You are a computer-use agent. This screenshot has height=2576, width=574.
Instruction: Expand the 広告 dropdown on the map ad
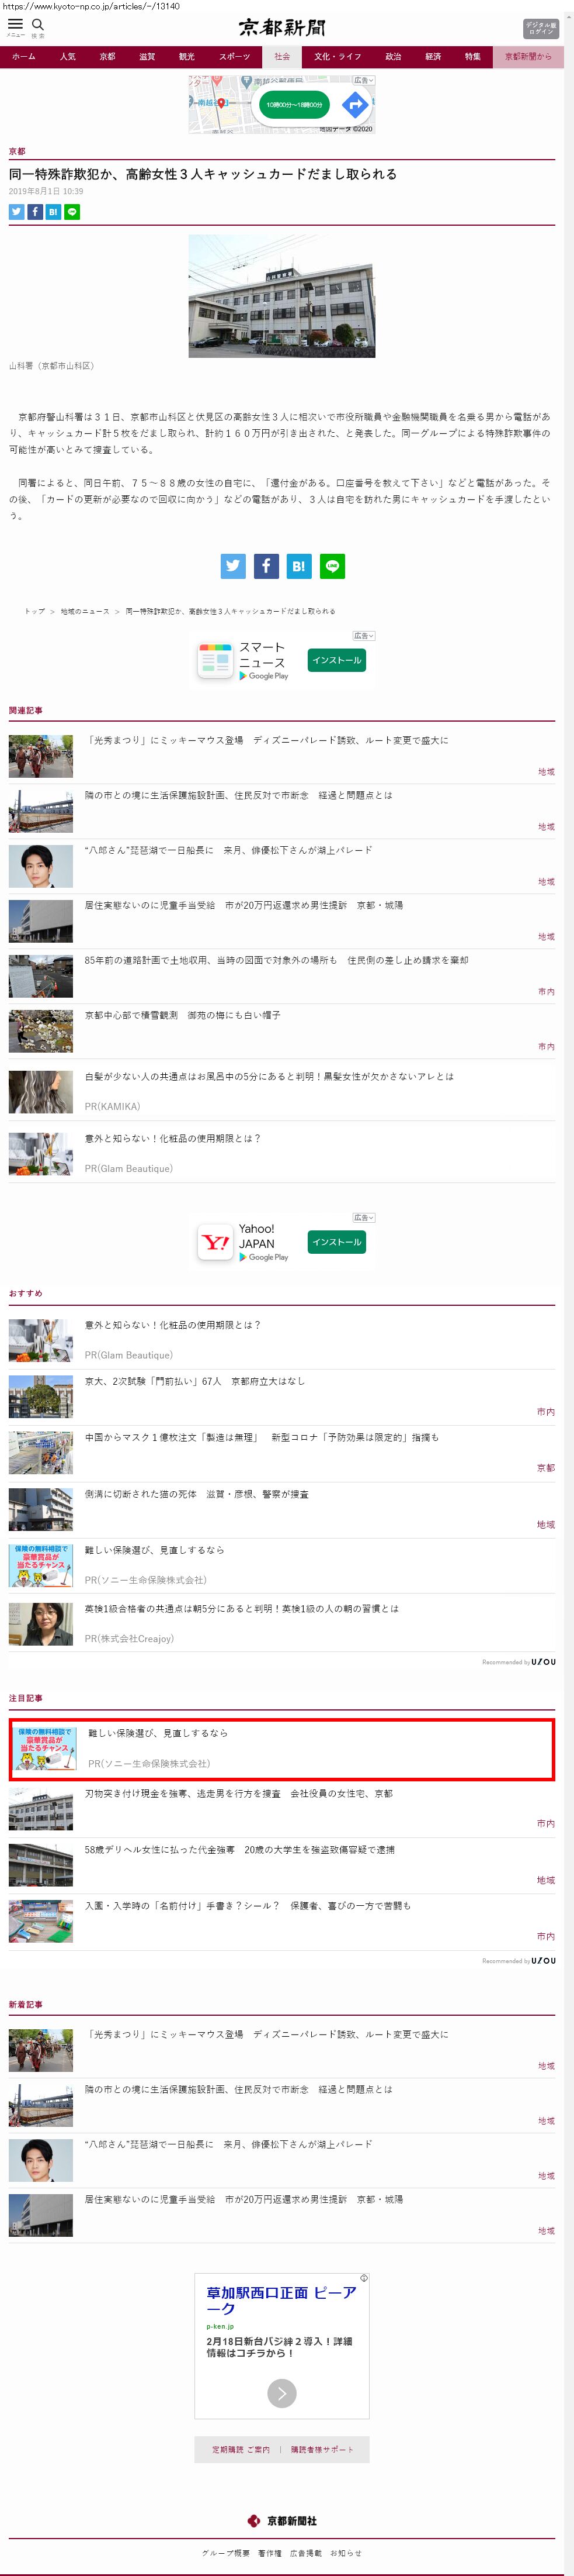(363, 80)
